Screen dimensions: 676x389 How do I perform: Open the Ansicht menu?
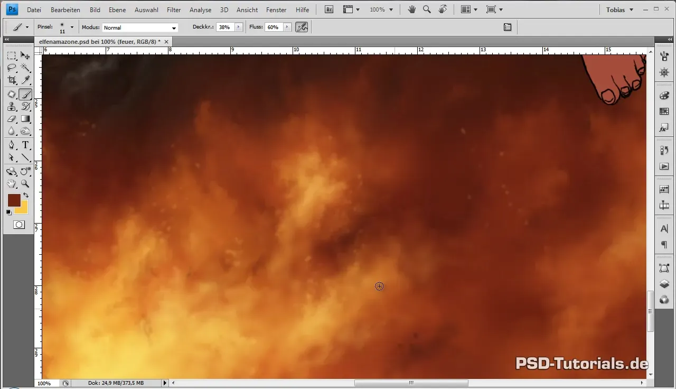coord(247,10)
